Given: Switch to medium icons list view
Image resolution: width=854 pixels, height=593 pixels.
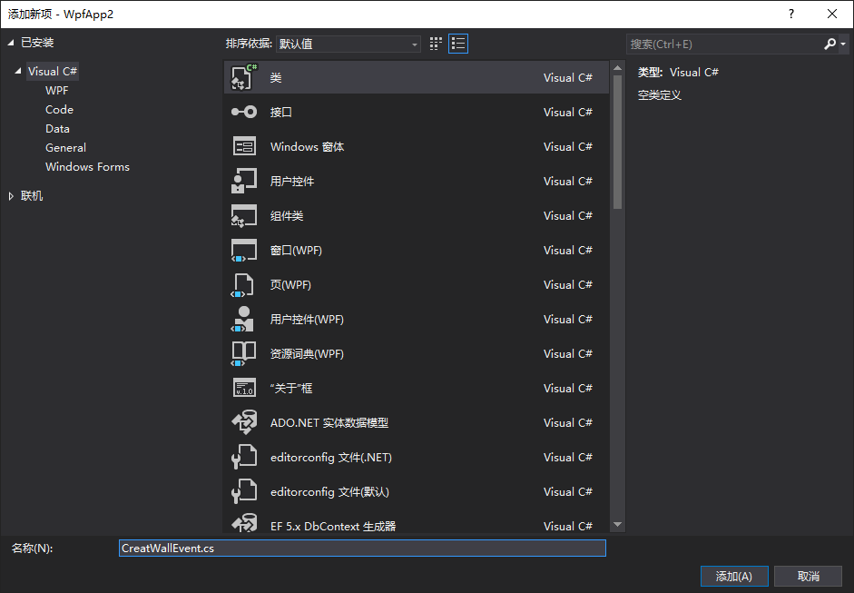Looking at the screenshot, I should click(458, 44).
